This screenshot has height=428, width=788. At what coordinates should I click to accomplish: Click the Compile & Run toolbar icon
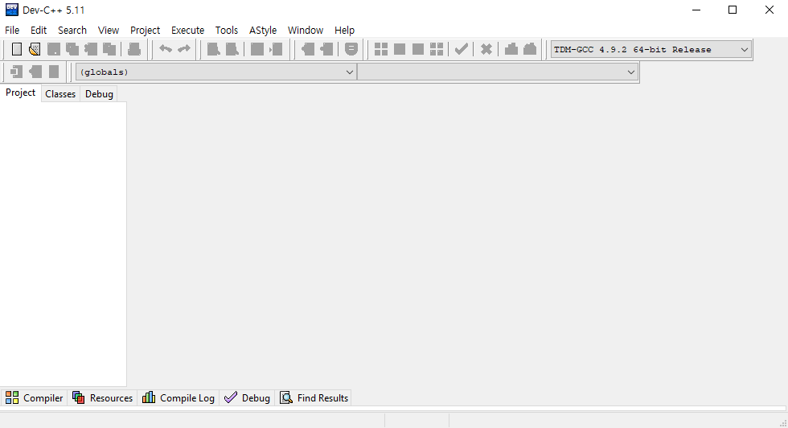click(x=418, y=49)
